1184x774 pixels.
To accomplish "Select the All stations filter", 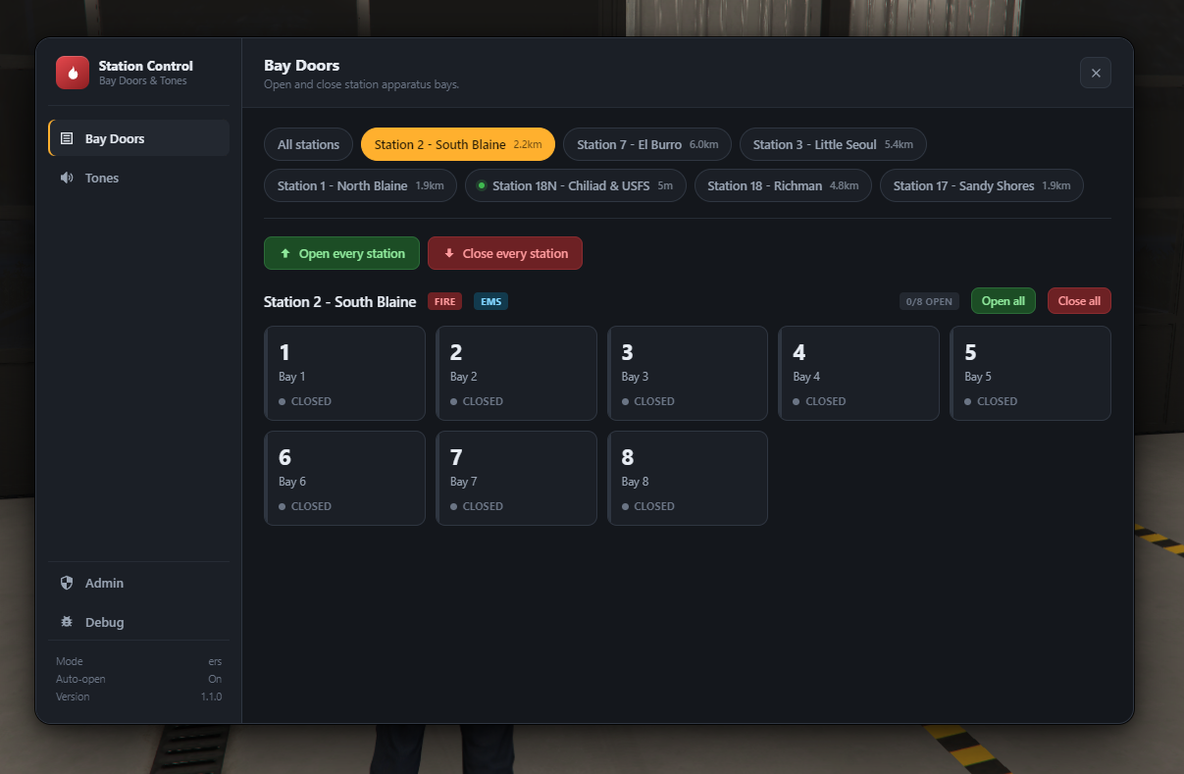I will [308, 144].
